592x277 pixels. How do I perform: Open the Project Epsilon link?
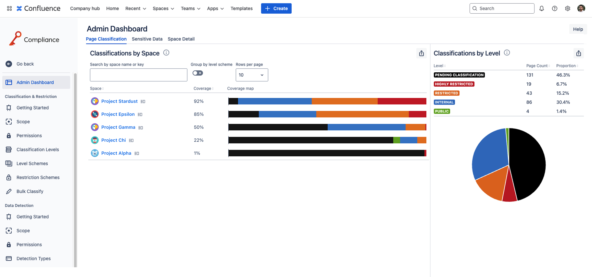pos(118,114)
